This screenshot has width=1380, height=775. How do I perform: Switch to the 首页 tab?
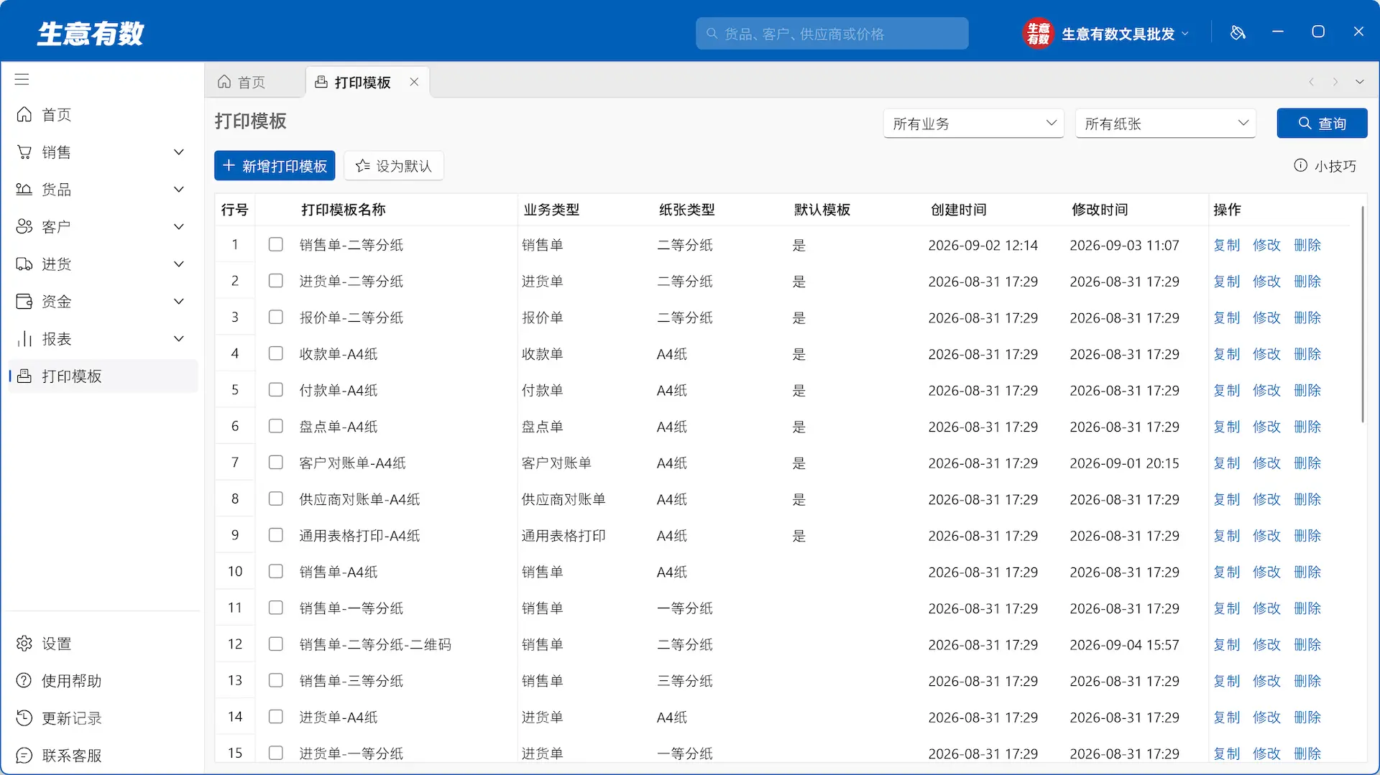tap(254, 82)
